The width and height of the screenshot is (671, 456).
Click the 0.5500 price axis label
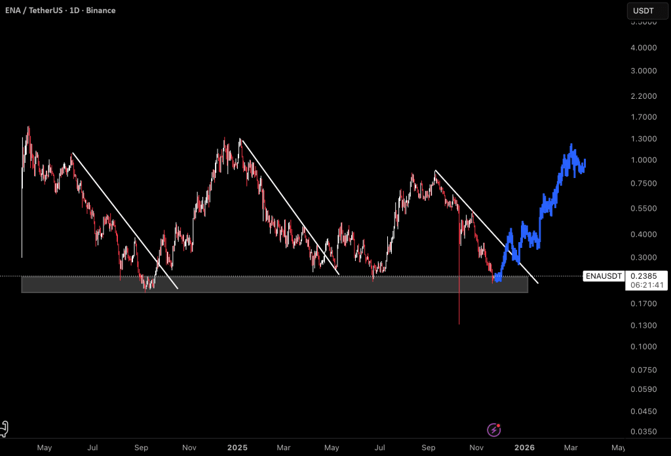pos(642,209)
